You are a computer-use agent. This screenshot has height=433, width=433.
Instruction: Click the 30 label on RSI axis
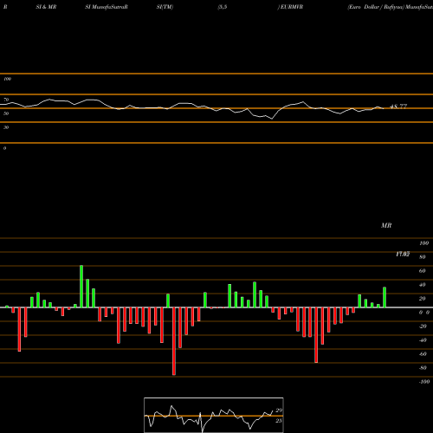[6, 127]
